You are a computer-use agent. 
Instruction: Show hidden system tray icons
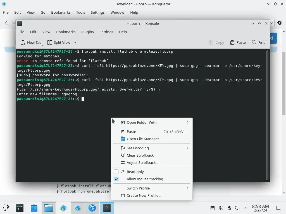click(246, 208)
